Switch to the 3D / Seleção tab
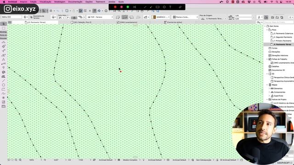Image resolution: width=294 pixels, height=165 pixels. [x=81, y=22]
